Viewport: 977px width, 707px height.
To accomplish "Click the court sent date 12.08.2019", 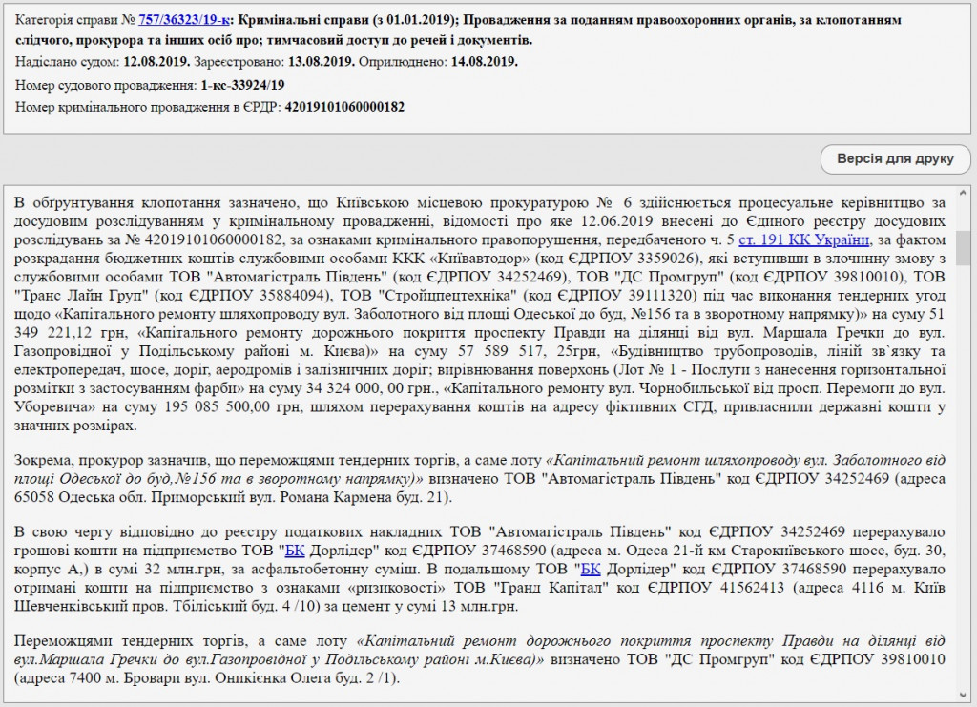I will click(157, 62).
